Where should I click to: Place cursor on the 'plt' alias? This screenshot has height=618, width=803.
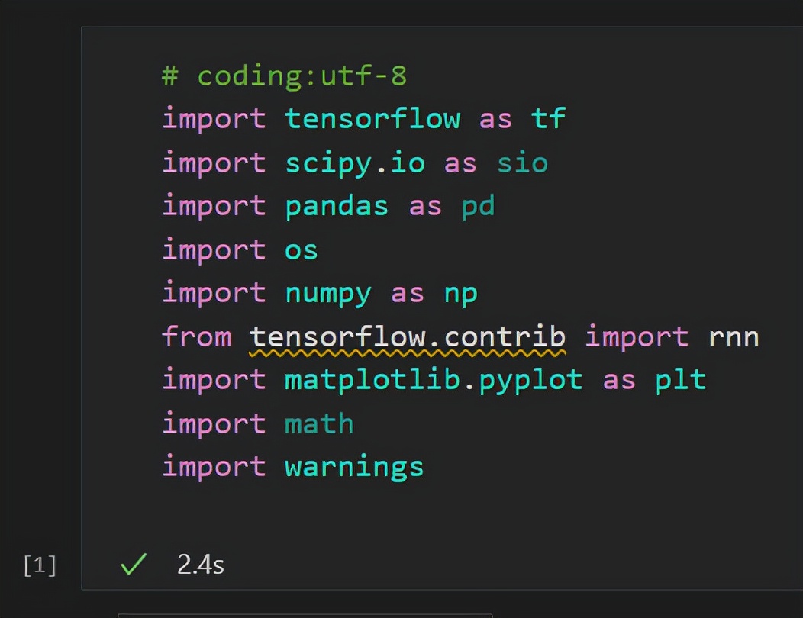681,380
